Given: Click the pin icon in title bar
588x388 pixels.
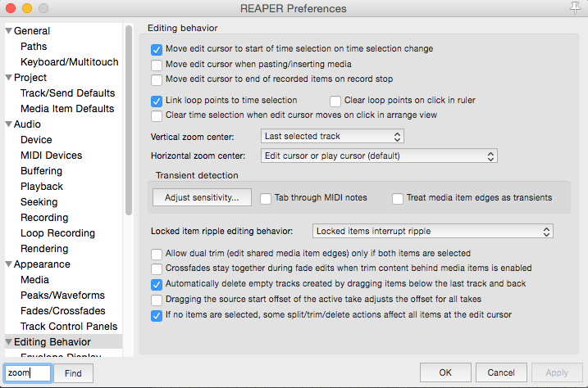Looking at the screenshot, I should point(577,8).
